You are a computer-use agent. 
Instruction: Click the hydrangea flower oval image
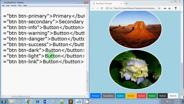(135, 70)
